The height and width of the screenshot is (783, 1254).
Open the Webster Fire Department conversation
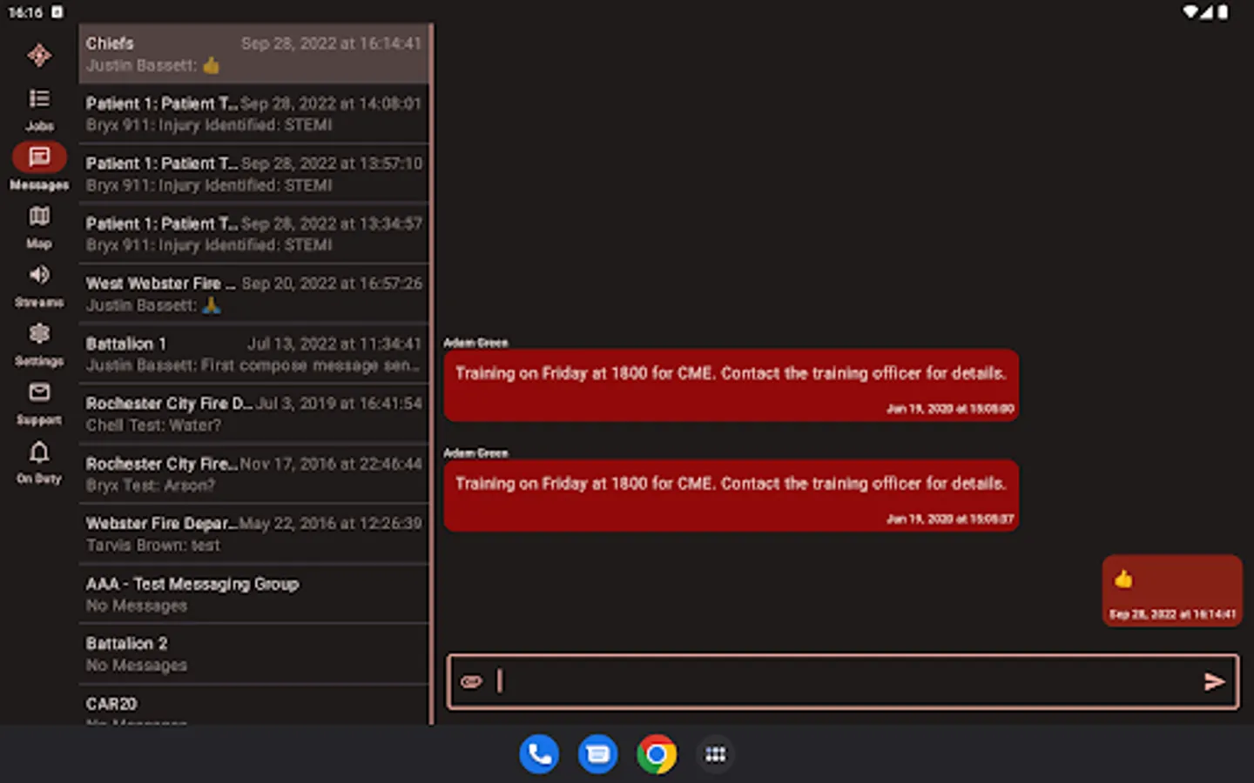click(x=253, y=534)
